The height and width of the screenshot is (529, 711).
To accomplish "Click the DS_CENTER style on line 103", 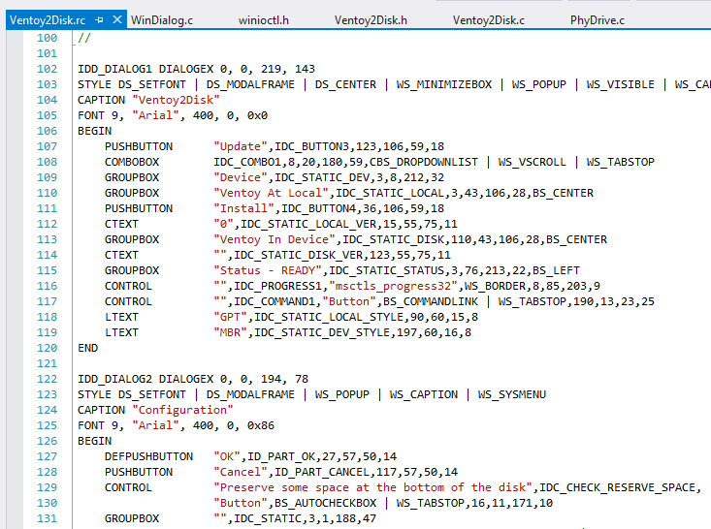I will tap(345, 84).
